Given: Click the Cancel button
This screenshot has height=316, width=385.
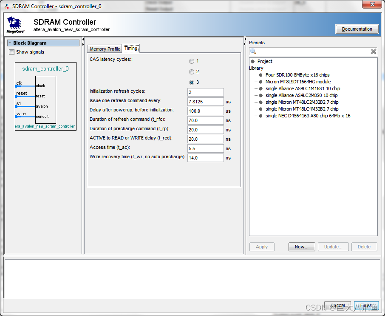Looking at the screenshot, I should coord(337,305).
